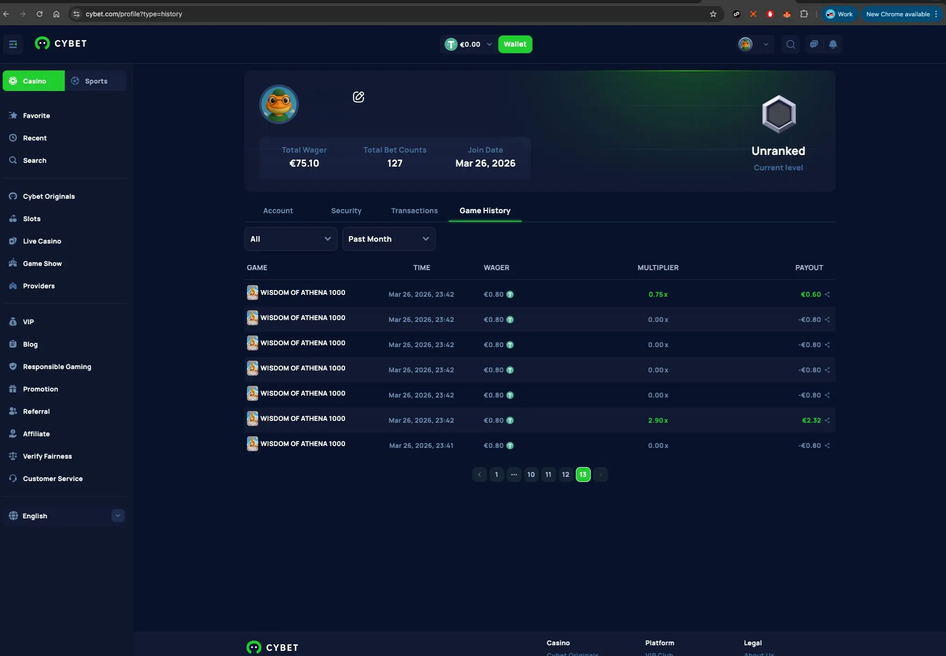Image resolution: width=946 pixels, height=656 pixels.
Task: Reload the page in browser
Action: coord(40,14)
